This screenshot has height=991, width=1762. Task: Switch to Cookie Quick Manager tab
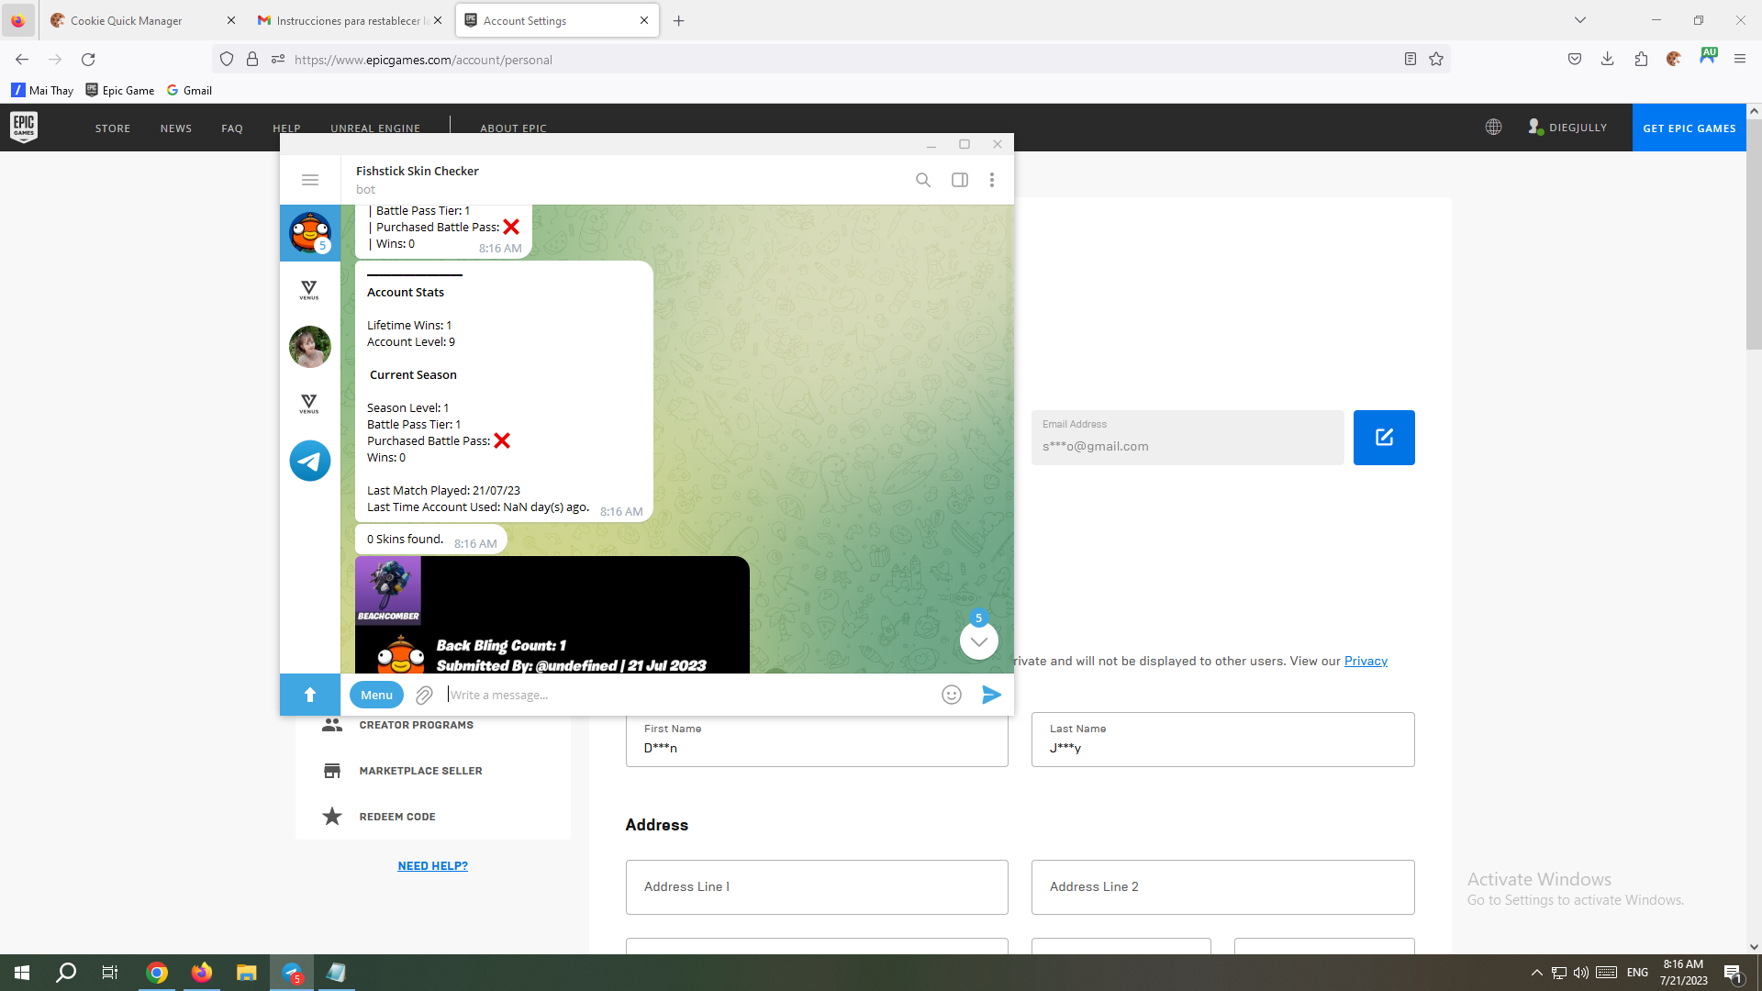pyautogui.click(x=141, y=20)
